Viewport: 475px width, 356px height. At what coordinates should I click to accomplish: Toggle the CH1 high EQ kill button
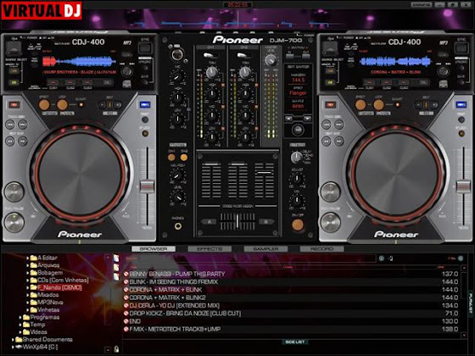click(223, 86)
